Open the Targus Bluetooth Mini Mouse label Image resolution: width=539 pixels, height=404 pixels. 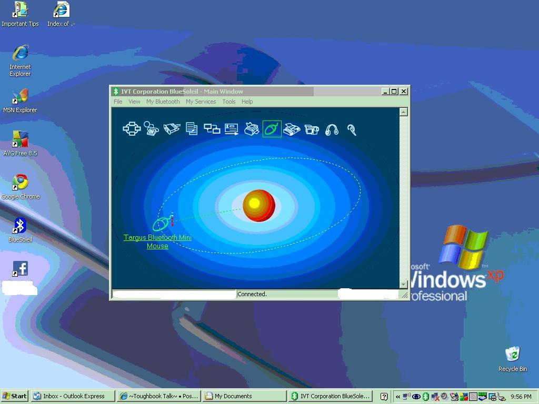pos(157,241)
